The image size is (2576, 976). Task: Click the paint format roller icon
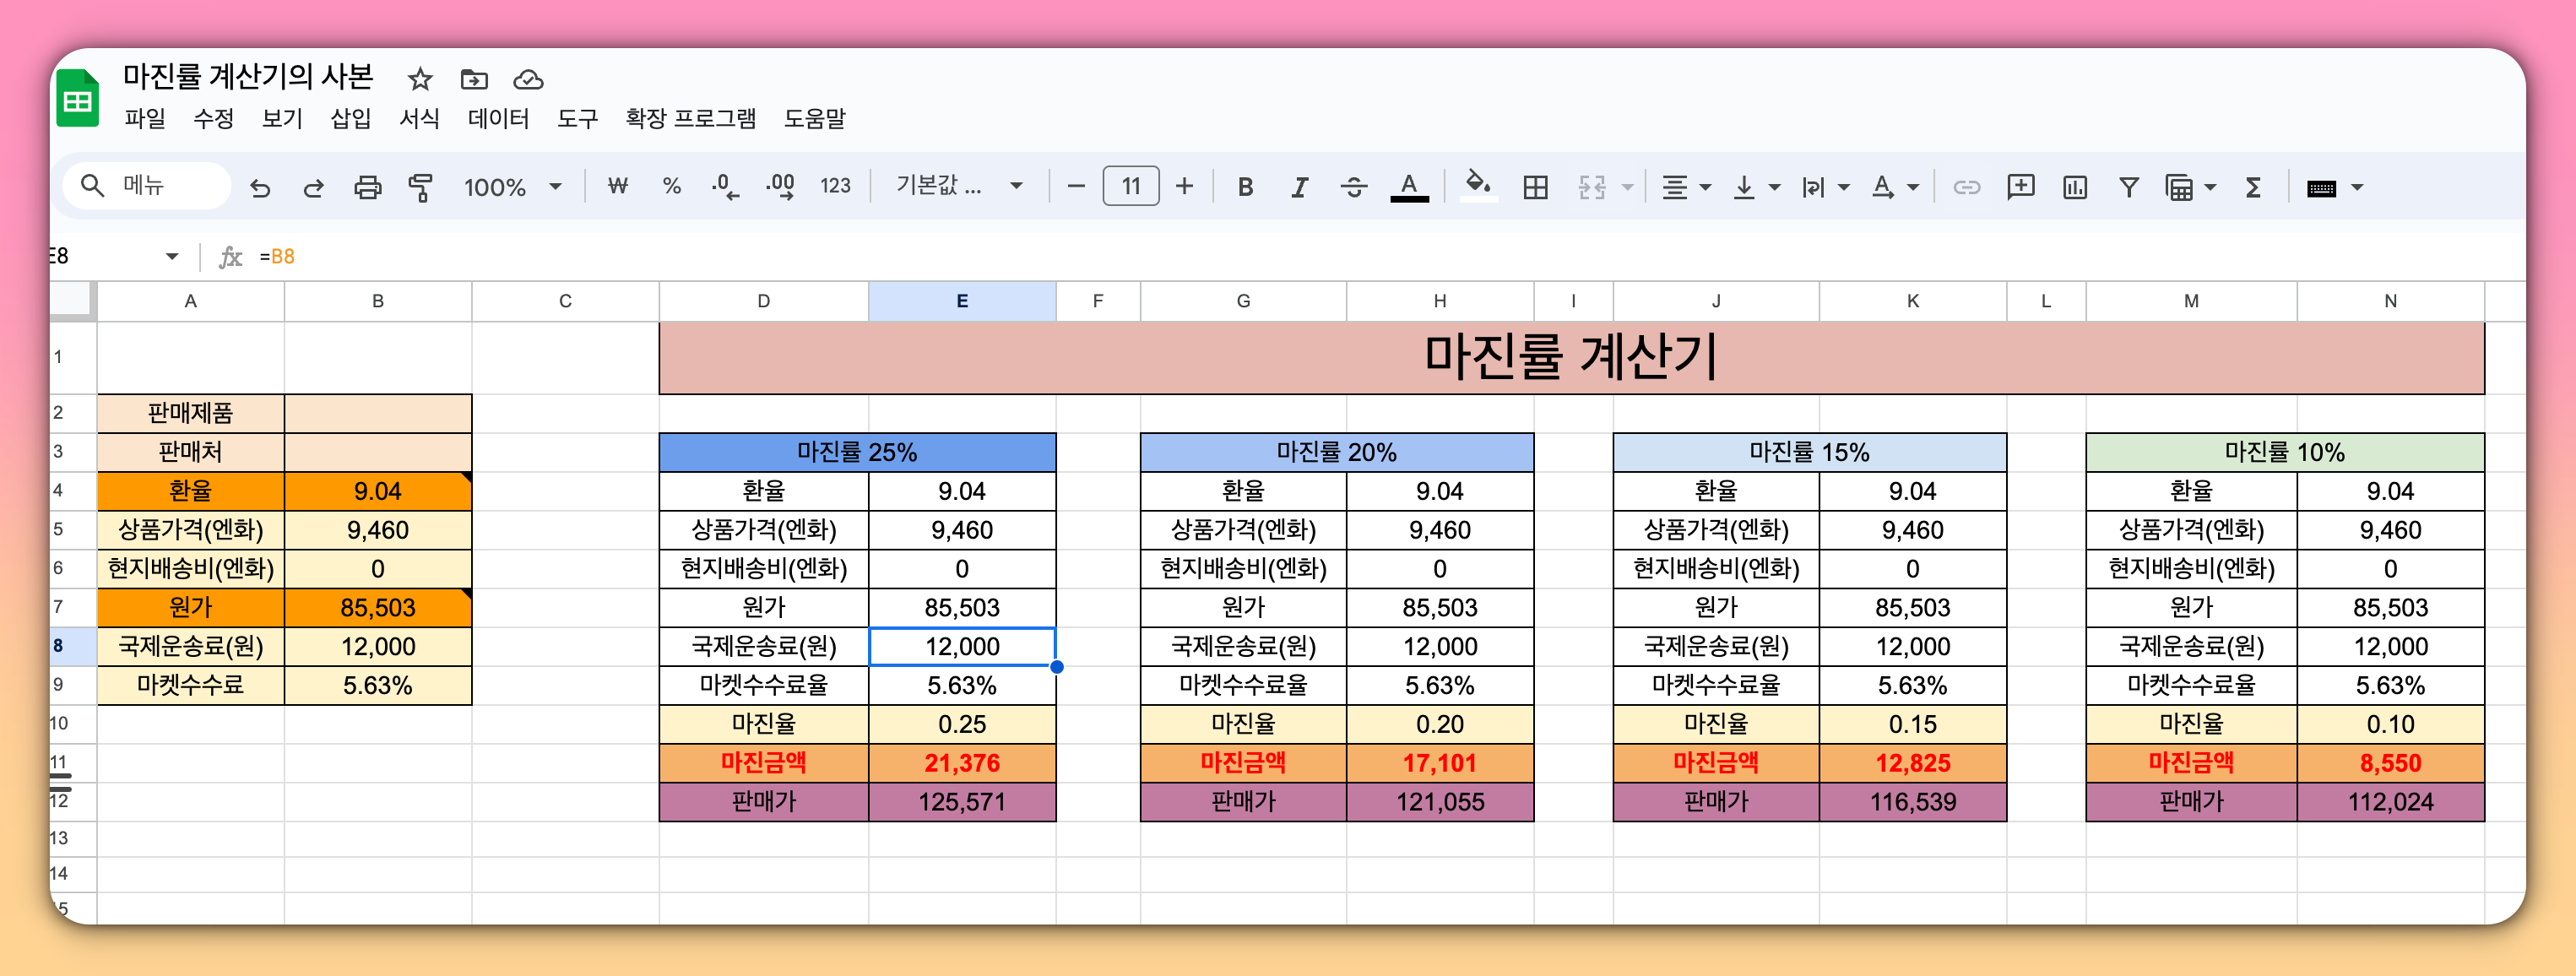421,187
